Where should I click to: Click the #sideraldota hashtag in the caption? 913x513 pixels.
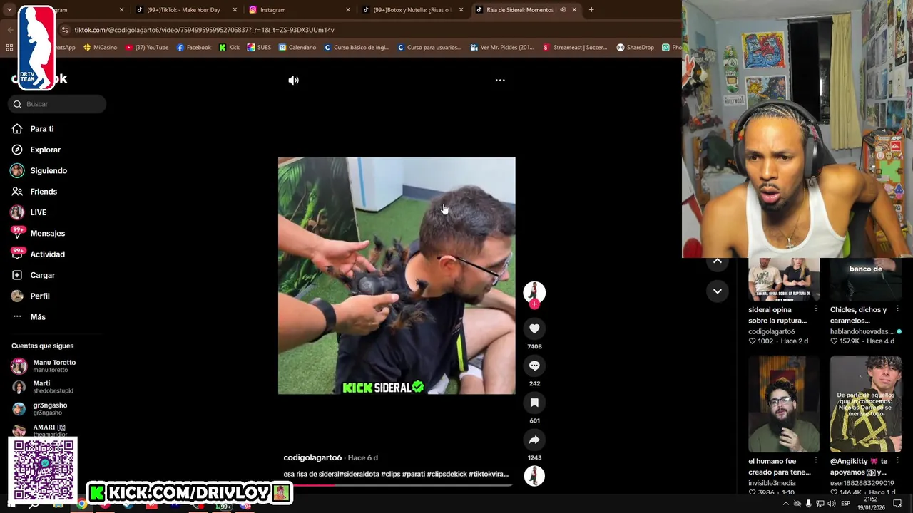[359, 474]
